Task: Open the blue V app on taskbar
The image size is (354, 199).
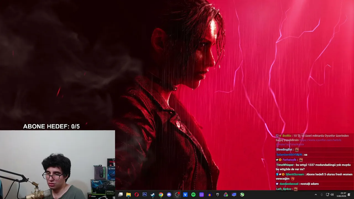Action: (x=185, y=195)
